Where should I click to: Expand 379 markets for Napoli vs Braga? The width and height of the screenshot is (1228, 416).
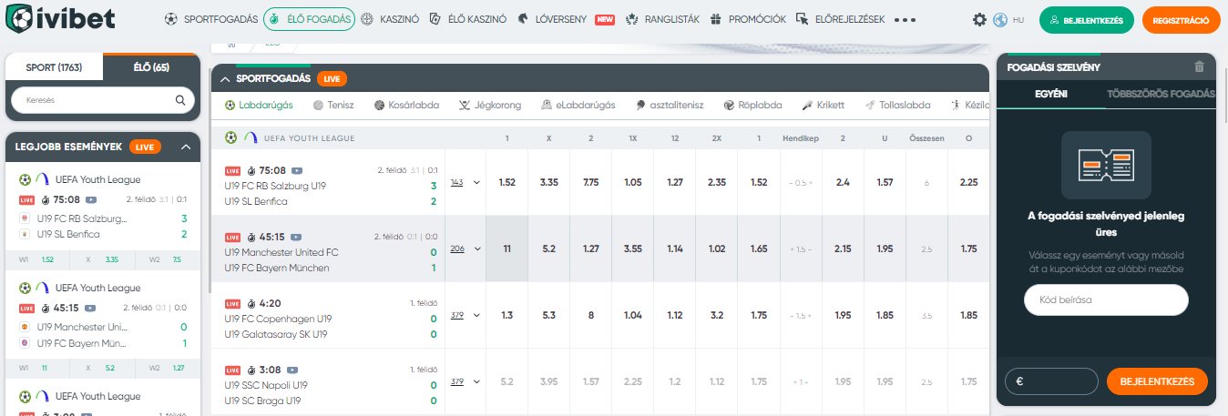[x=465, y=381]
